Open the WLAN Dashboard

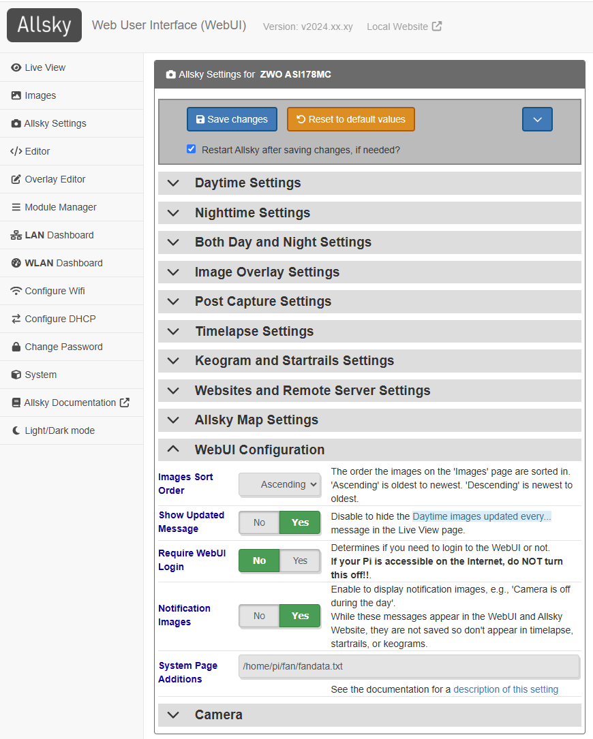pos(57,263)
